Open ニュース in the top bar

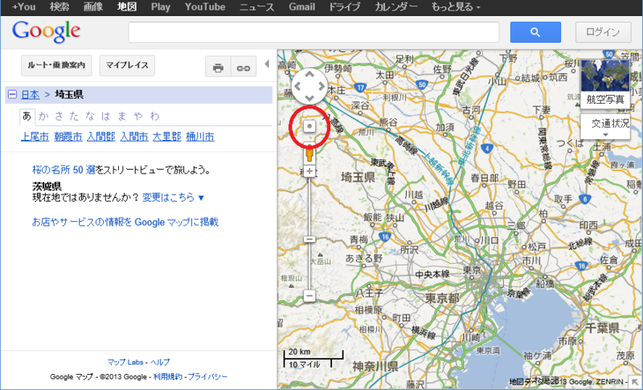[x=256, y=7]
